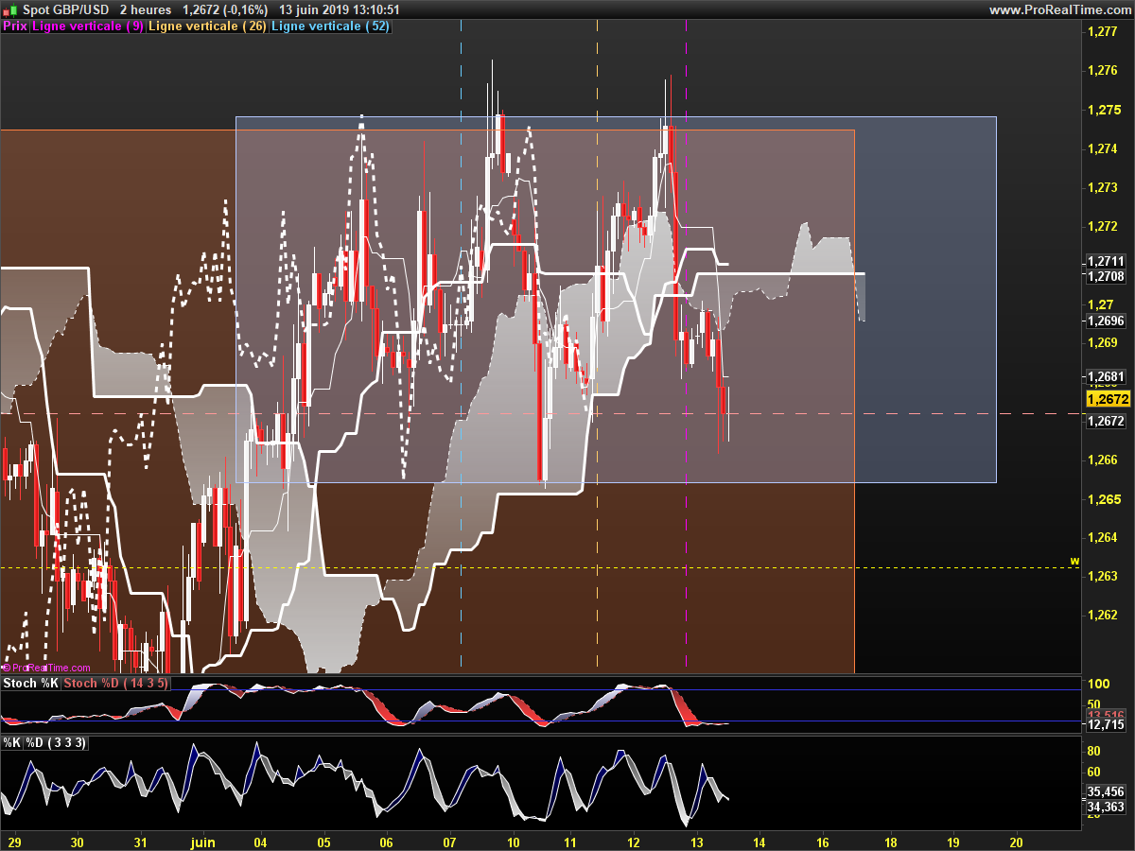Click the %D (3 3 3) label
Viewport: 1135px width, 851px height.
click(x=57, y=742)
